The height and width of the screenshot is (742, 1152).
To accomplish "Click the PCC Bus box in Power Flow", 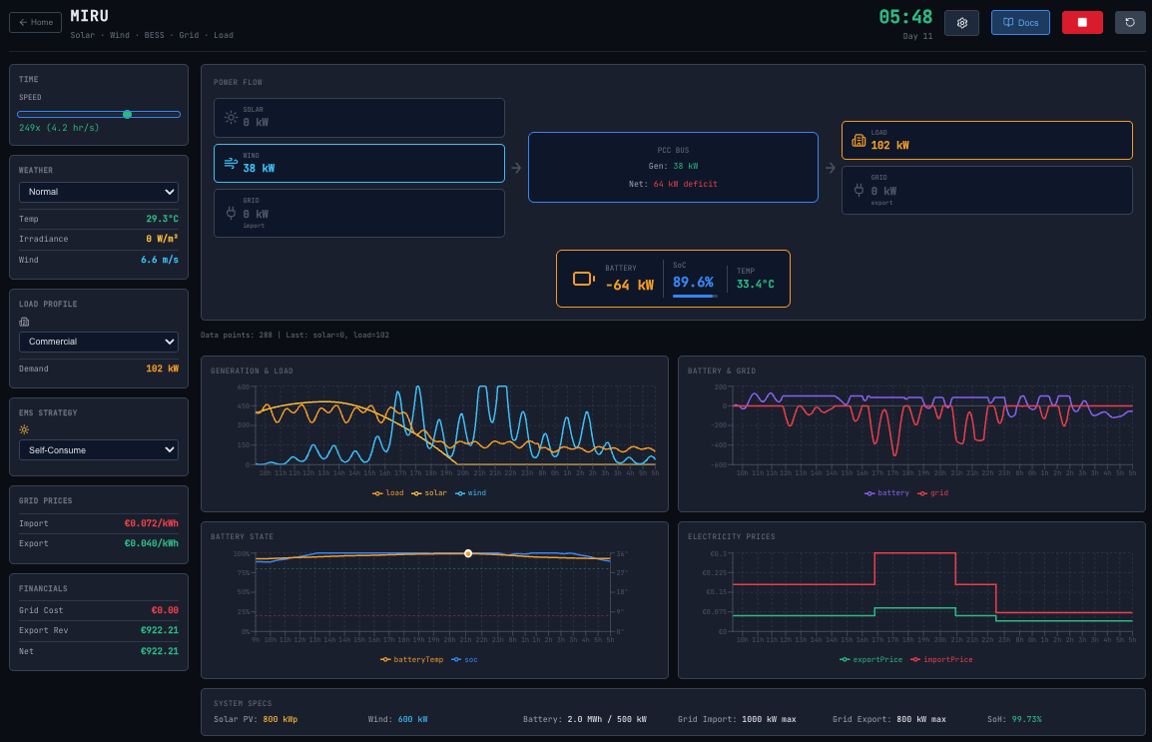I will click(x=673, y=168).
